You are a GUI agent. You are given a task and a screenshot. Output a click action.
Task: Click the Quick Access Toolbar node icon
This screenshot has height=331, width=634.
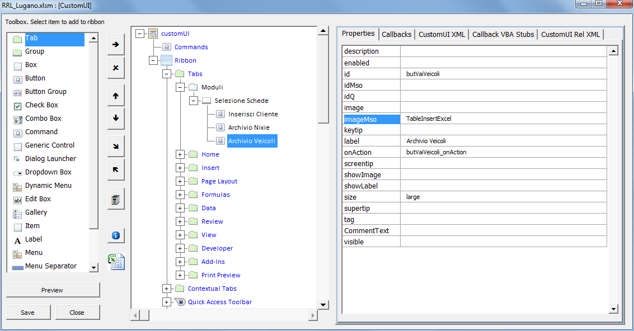180,301
